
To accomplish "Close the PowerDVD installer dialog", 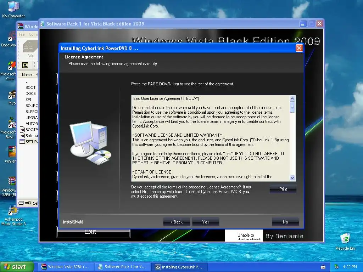I will (299, 48).
